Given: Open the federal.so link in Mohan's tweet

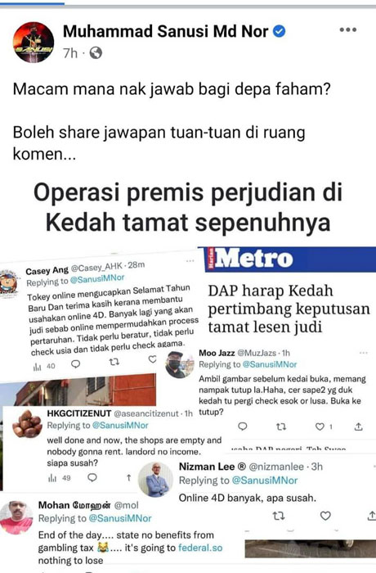Looking at the screenshot, I should click(x=200, y=548).
